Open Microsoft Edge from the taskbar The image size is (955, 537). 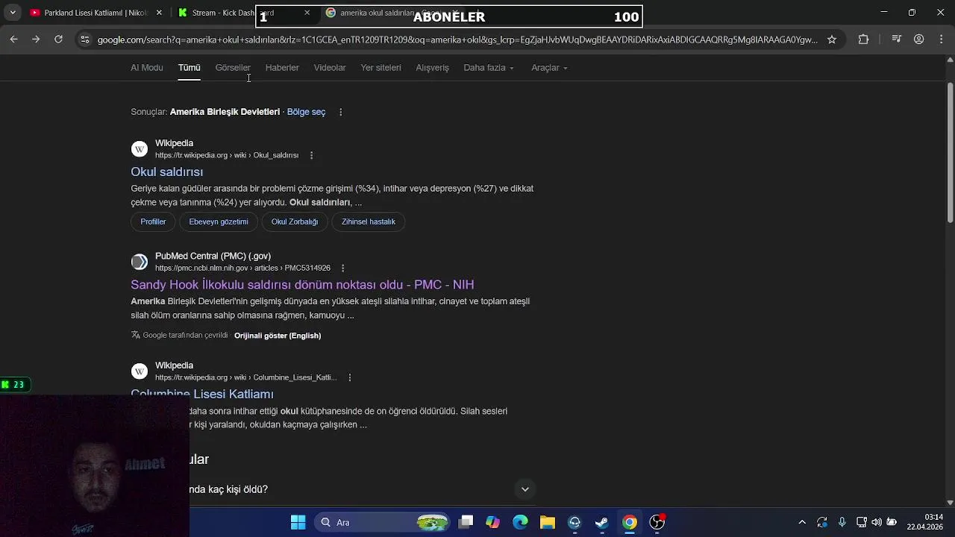coord(520,522)
